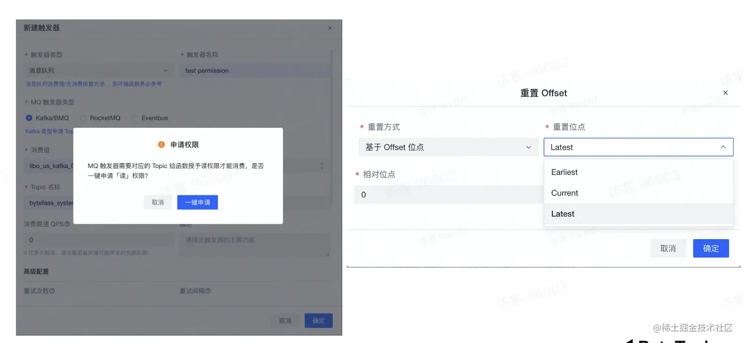Open the 消息队列消费慢/无消费排查方法 link
The width and height of the screenshot is (743, 343).
65,84
